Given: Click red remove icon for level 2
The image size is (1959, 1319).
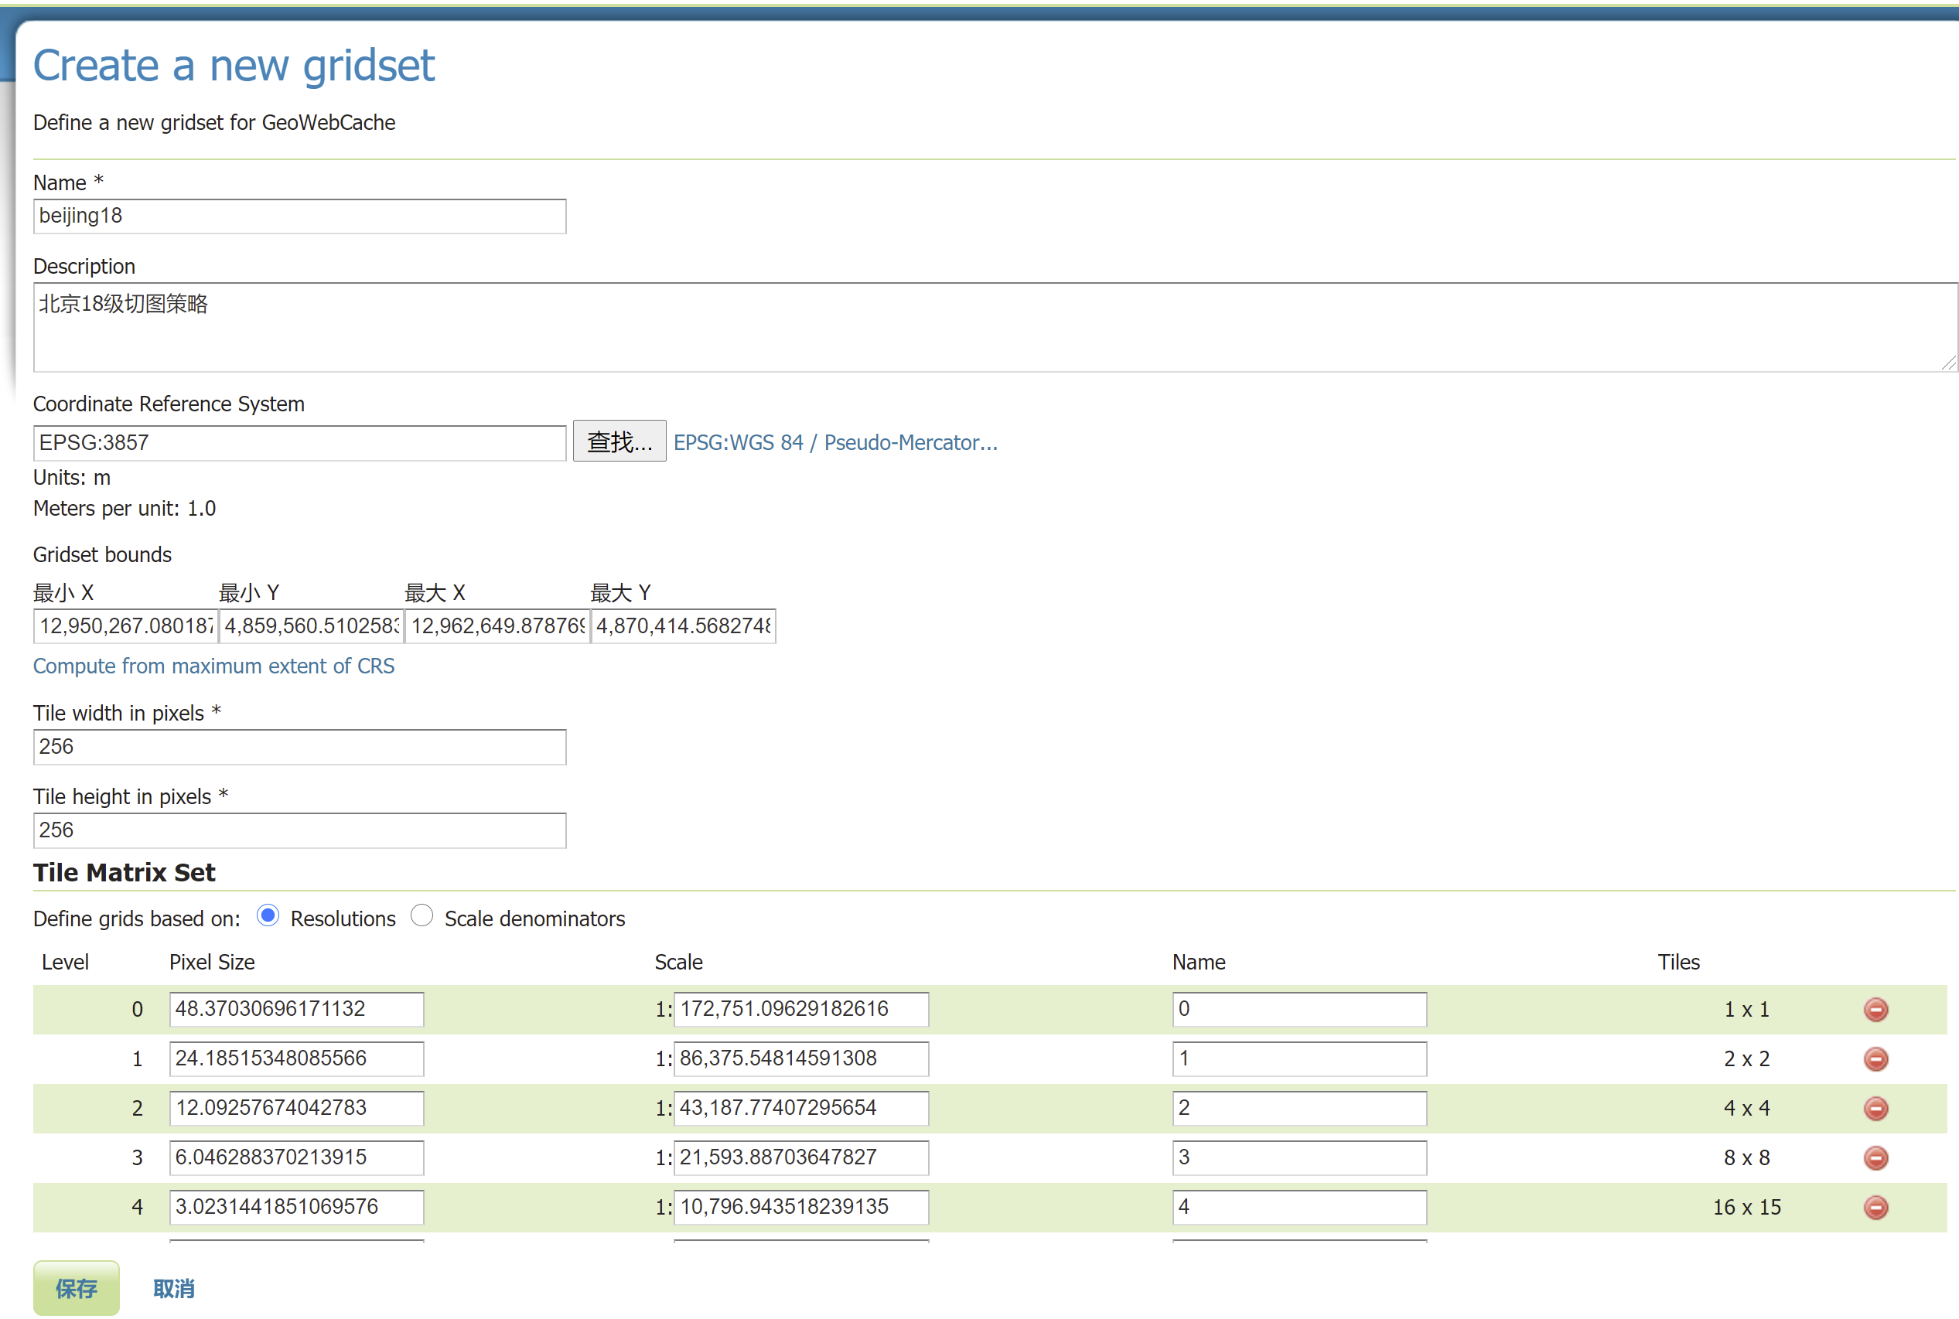Looking at the screenshot, I should pos(1875,1108).
